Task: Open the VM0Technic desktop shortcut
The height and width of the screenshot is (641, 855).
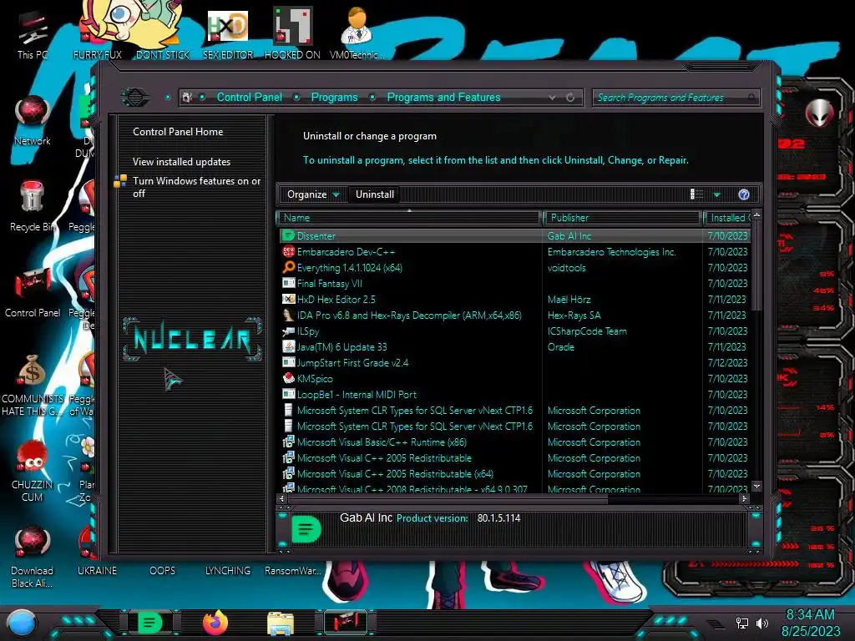Action: [x=357, y=33]
